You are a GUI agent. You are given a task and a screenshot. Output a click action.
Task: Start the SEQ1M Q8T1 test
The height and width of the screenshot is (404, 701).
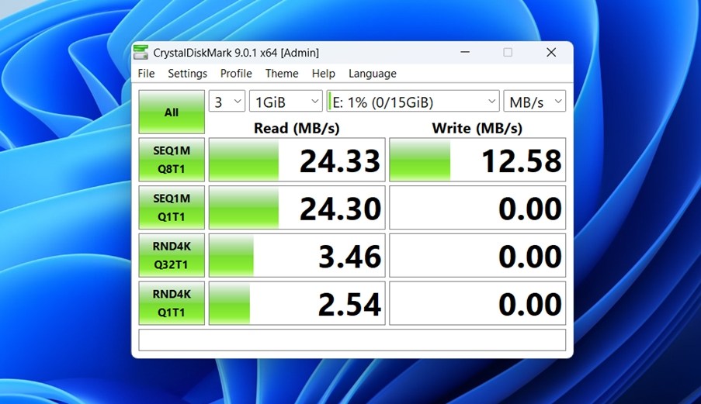pos(172,160)
